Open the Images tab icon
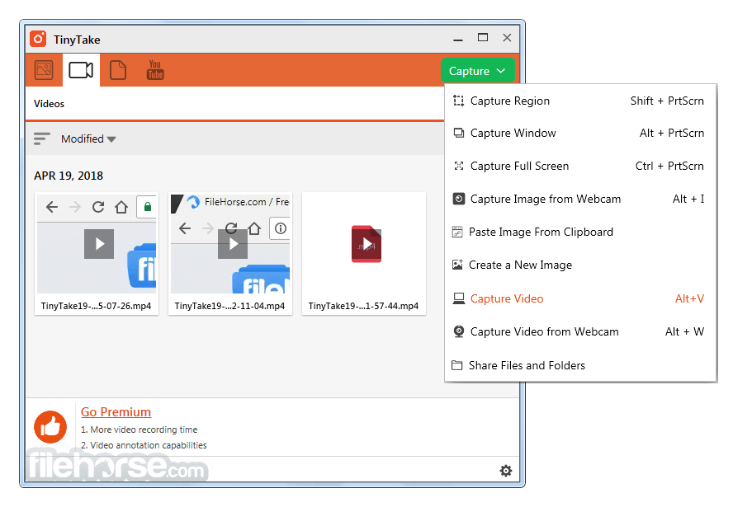The height and width of the screenshot is (507, 733). pyautogui.click(x=44, y=70)
